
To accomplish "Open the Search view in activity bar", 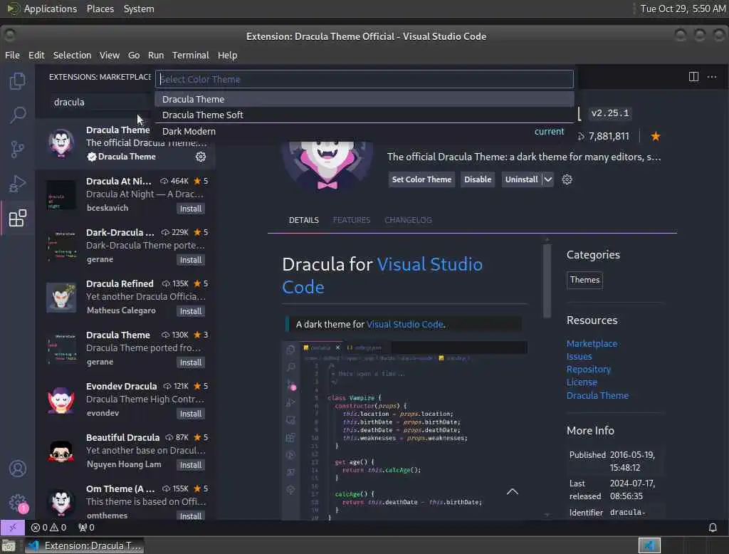I will coord(18,115).
